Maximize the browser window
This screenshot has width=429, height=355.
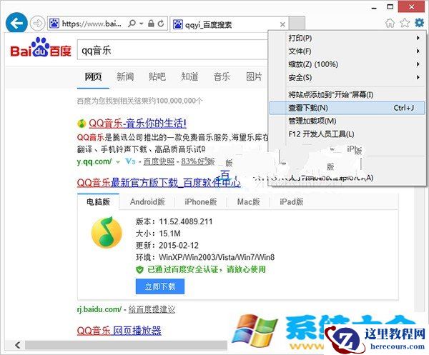pyautogui.click(x=390, y=7)
